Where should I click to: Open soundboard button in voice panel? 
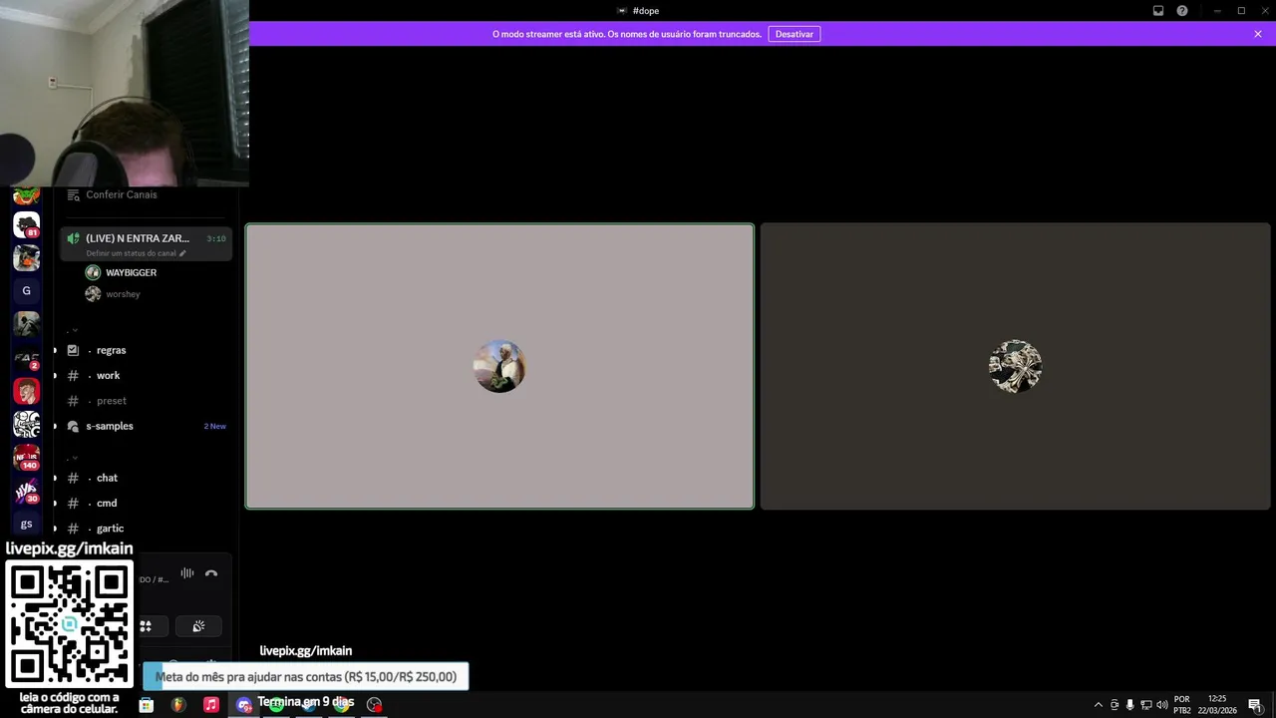pyautogui.click(x=198, y=626)
